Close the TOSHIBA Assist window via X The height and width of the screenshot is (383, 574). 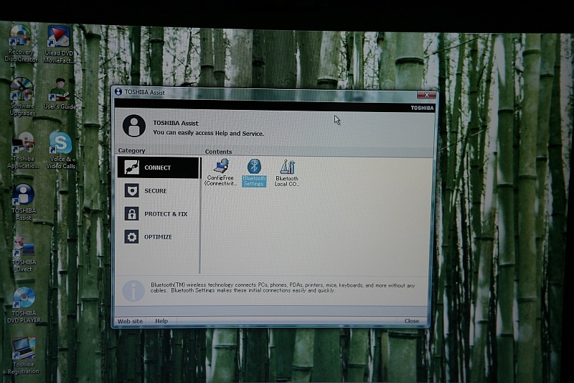(426, 95)
